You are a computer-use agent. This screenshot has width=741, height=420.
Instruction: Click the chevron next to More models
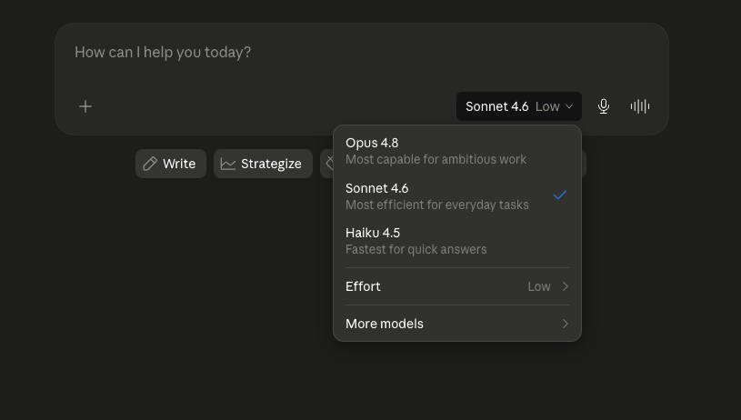pyautogui.click(x=566, y=324)
